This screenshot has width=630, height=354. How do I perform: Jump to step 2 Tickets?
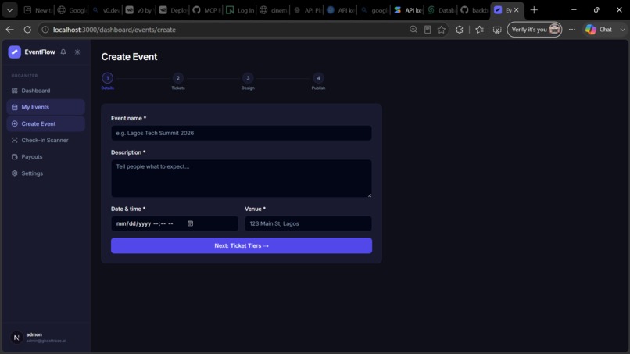[x=178, y=78]
